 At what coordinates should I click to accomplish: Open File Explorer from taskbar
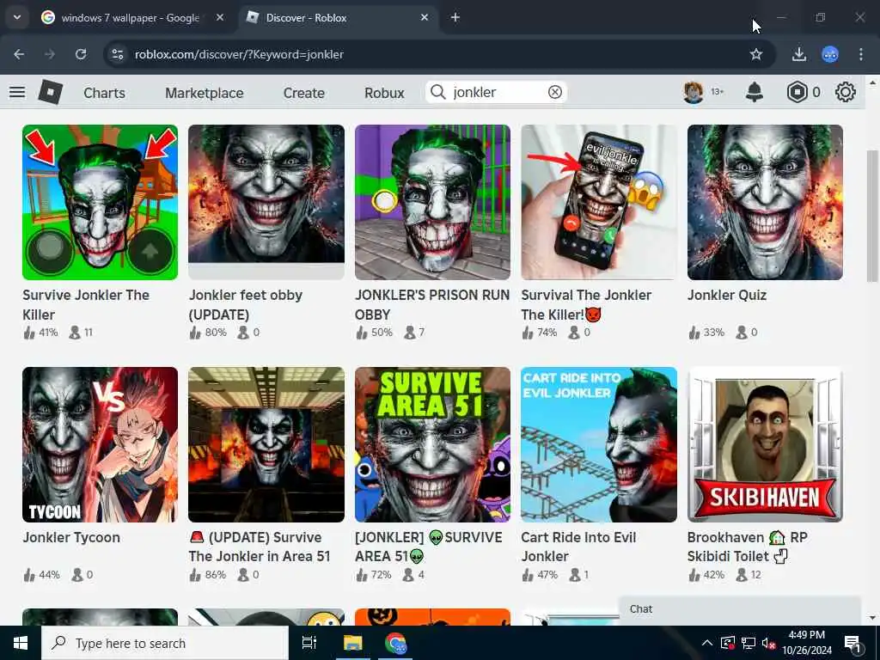(353, 643)
